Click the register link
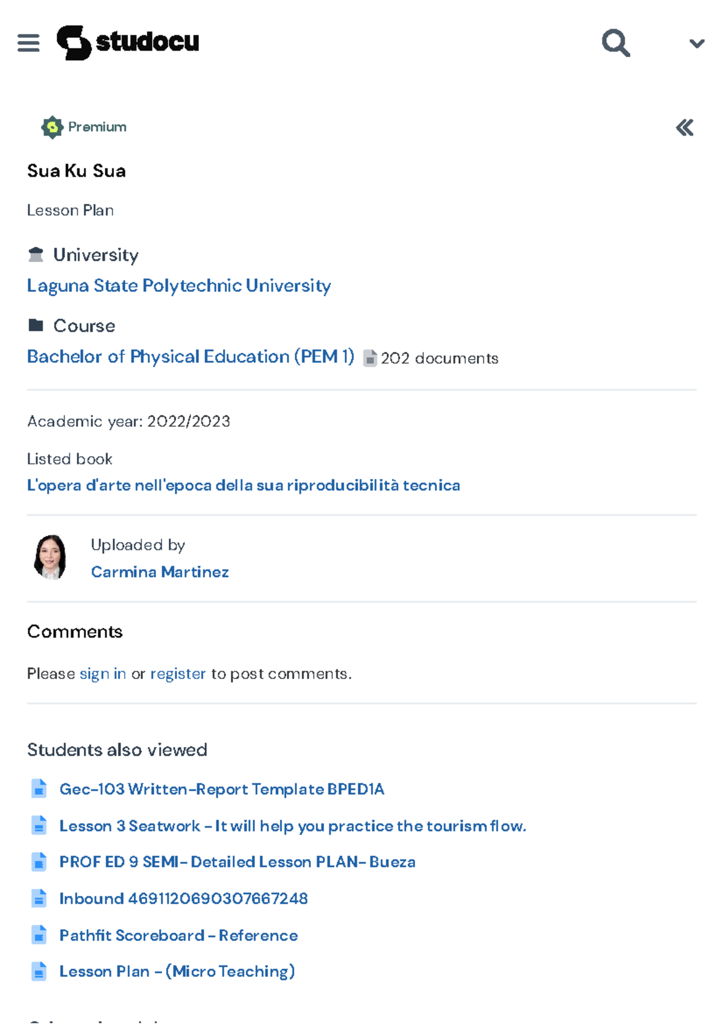The height and width of the screenshot is (1024, 723). 178,673
